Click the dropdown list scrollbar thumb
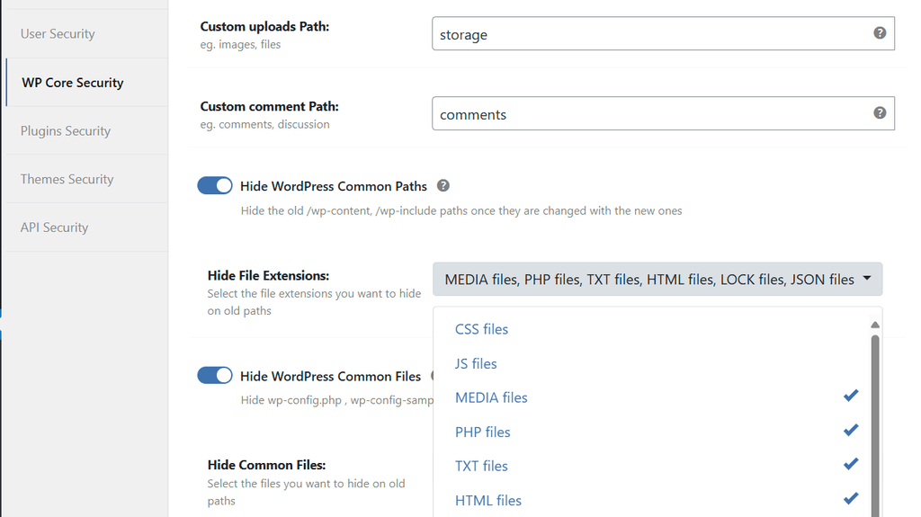921x517 pixels. (x=874, y=426)
